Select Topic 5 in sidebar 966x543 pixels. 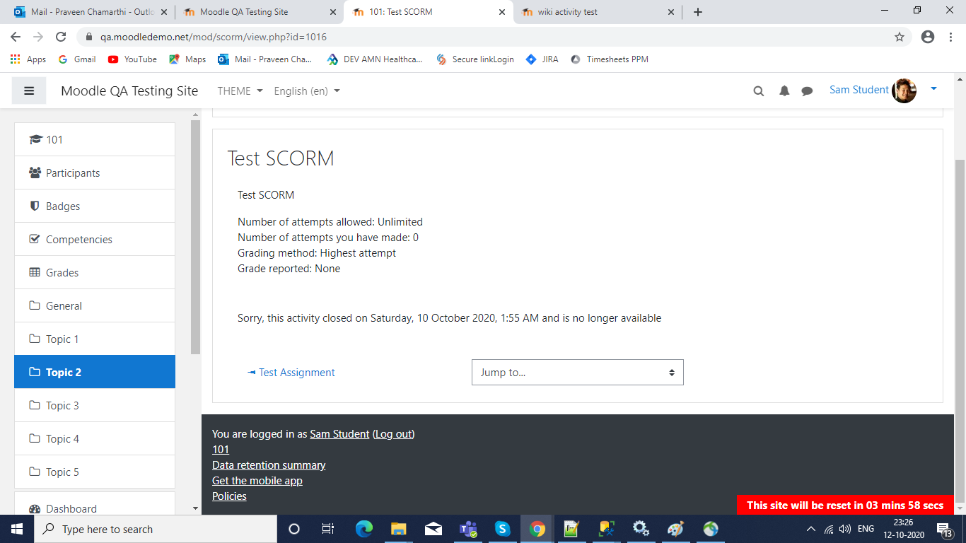pos(95,472)
